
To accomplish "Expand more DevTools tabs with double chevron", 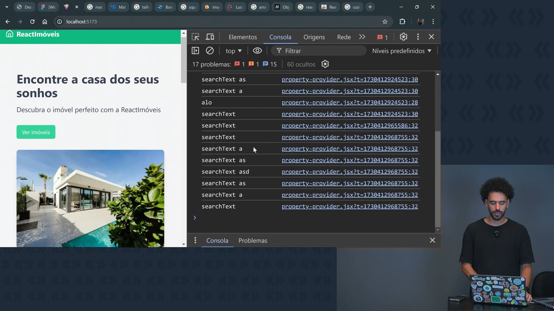I will point(362,37).
